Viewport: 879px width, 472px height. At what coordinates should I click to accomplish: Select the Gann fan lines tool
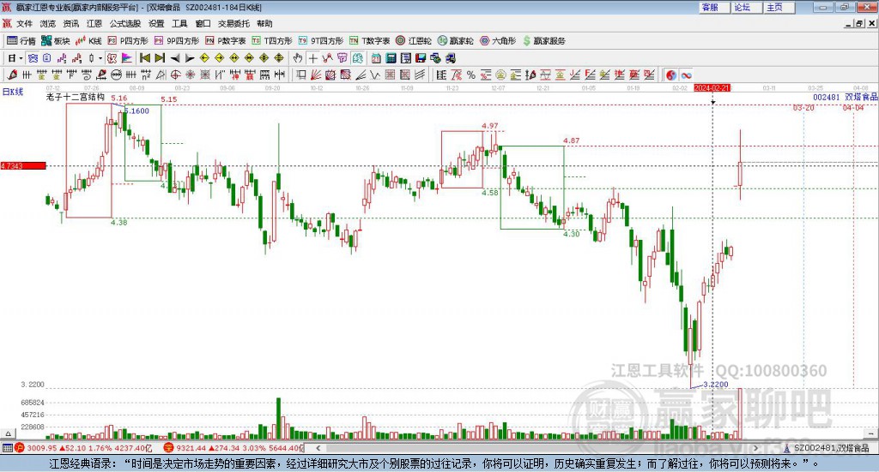(x=317, y=75)
